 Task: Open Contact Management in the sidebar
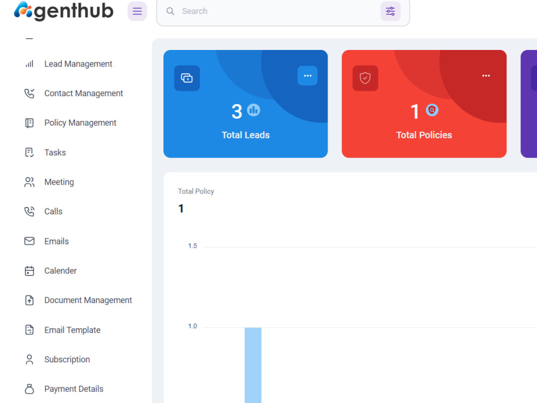click(84, 93)
